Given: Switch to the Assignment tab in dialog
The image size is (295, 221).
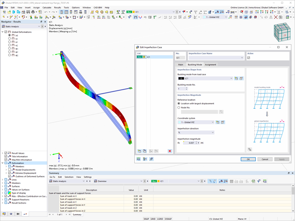Looking at the screenshot, I should (210, 65).
